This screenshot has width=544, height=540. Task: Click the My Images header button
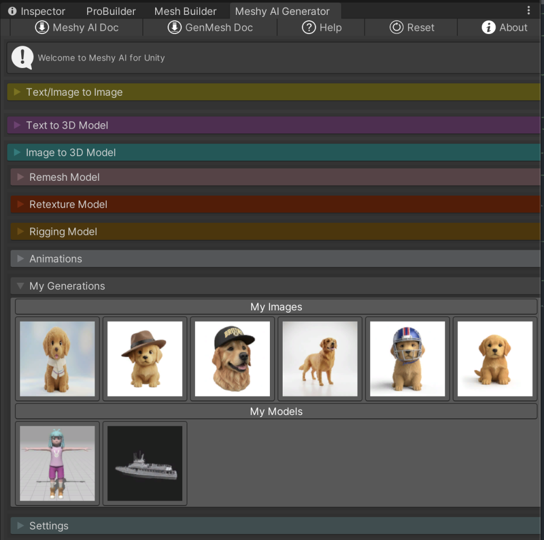(x=276, y=307)
